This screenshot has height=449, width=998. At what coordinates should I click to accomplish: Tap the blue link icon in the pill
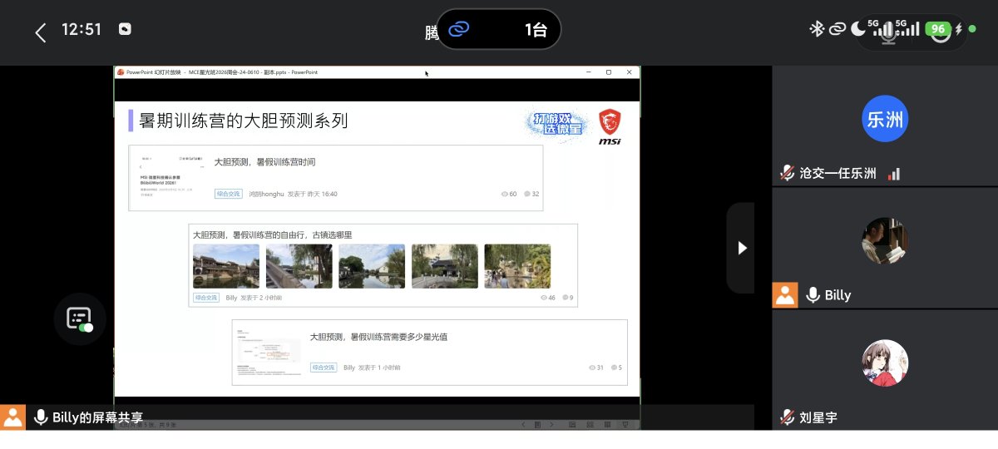(x=458, y=30)
